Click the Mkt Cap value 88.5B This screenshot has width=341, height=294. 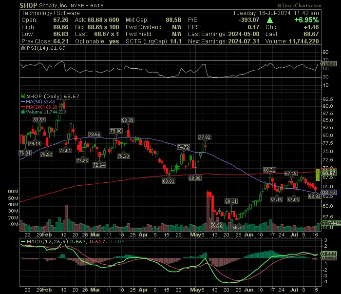pyautogui.click(x=173, y=20)
